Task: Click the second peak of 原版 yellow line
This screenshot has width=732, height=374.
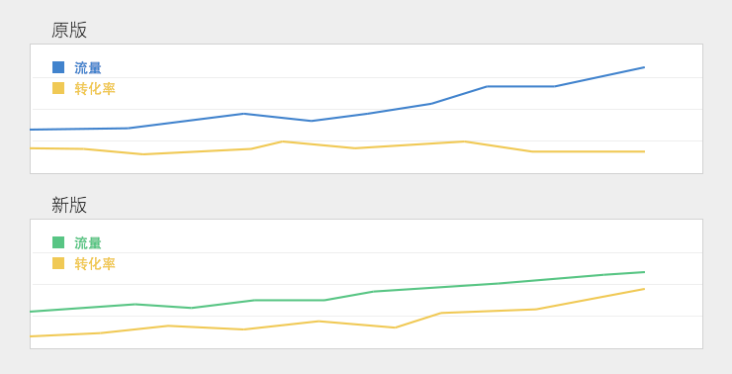Action: (x=464, y=141)
